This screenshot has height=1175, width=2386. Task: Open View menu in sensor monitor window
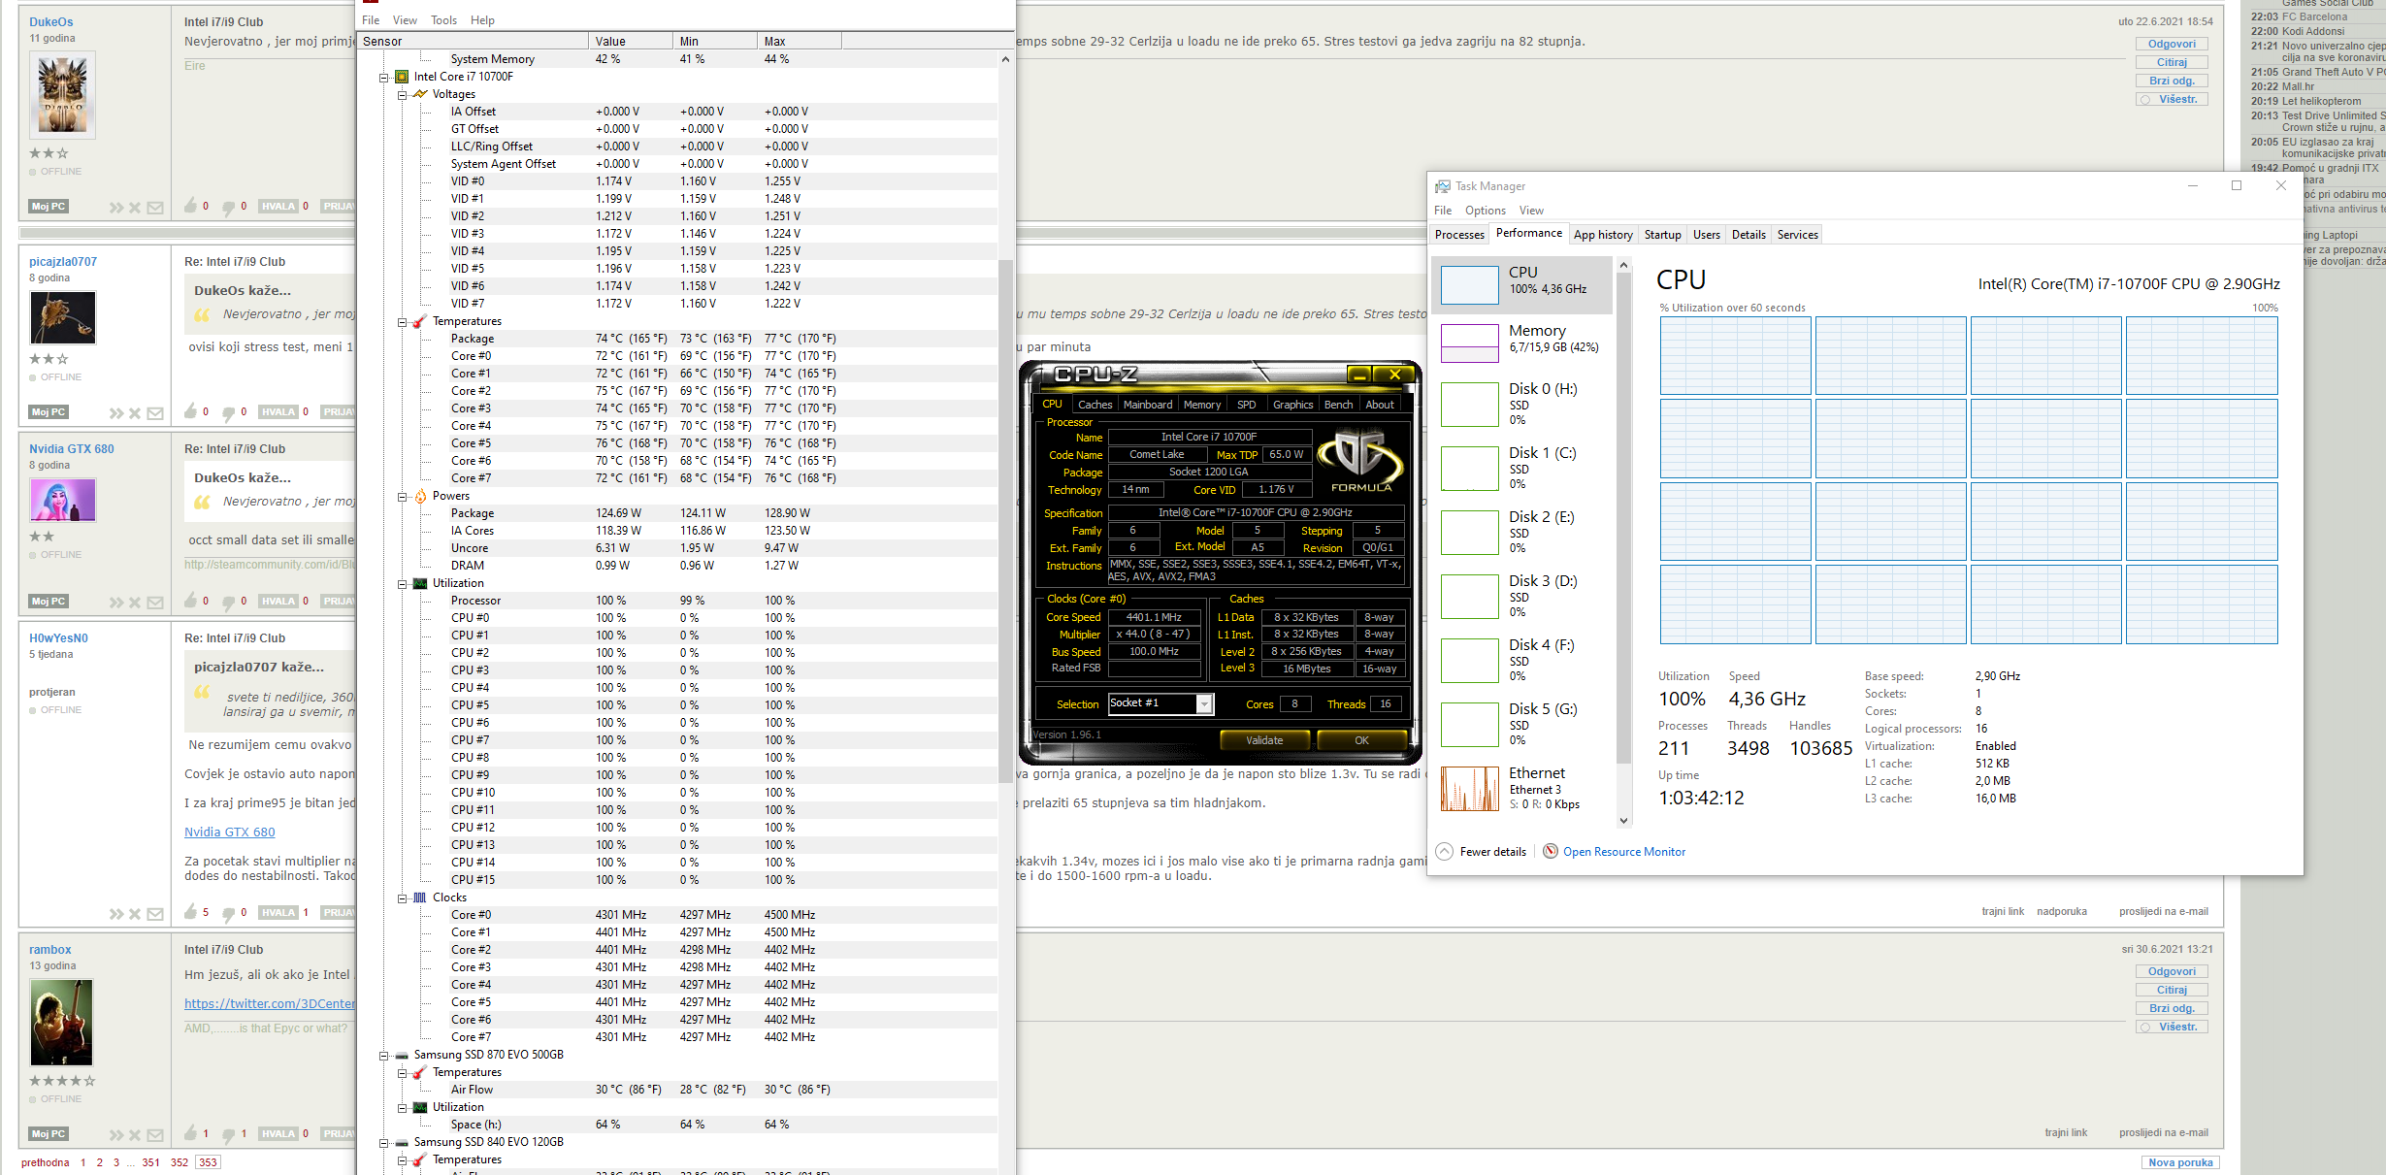(405, 20)
